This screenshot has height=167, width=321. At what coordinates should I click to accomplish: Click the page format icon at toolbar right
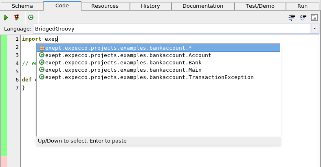tap(314, 18)
